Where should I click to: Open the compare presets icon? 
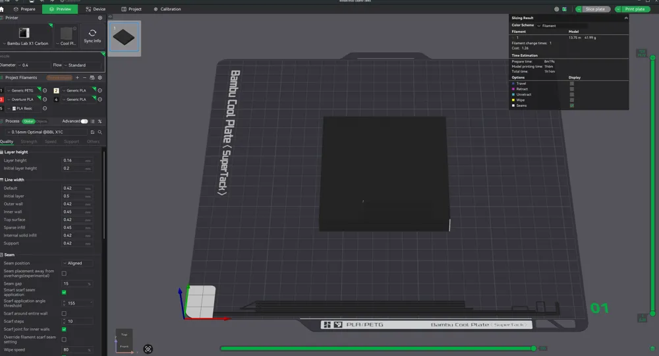100,121
